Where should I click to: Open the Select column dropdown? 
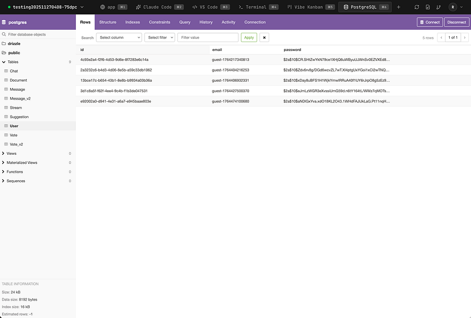pos(119,38)
